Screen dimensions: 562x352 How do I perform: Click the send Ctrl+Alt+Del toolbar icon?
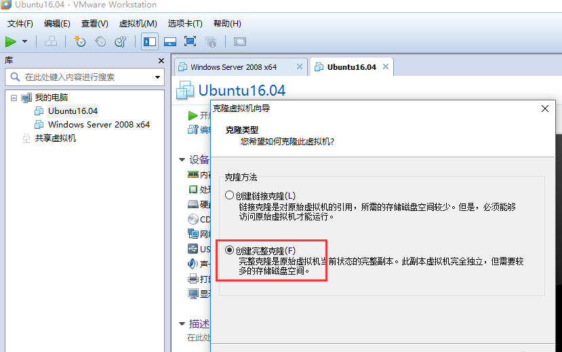pos(51,41)
